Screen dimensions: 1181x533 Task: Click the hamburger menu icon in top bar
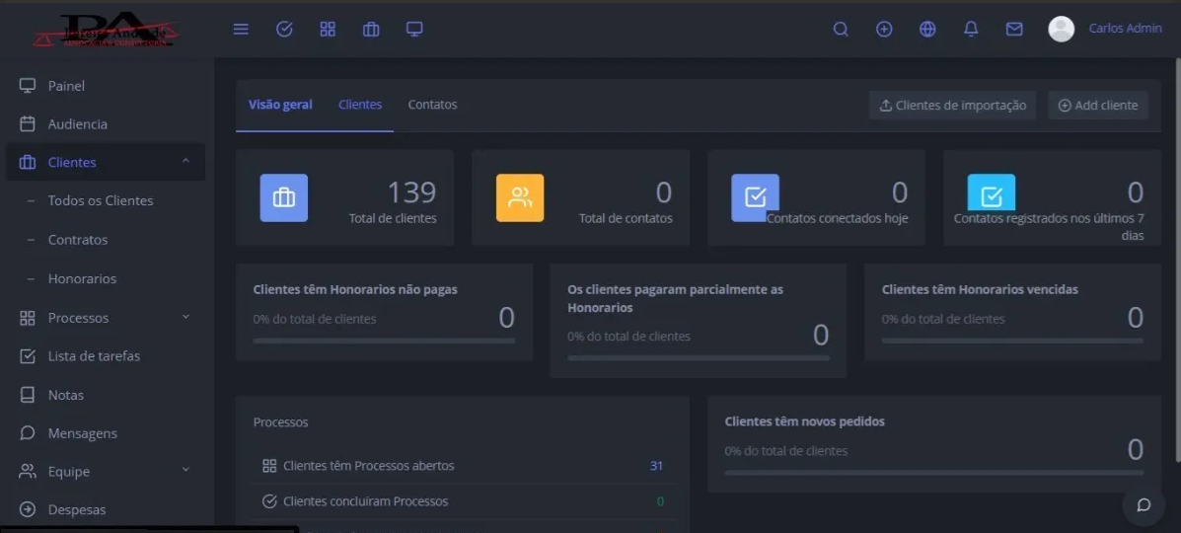pos(241,29)
